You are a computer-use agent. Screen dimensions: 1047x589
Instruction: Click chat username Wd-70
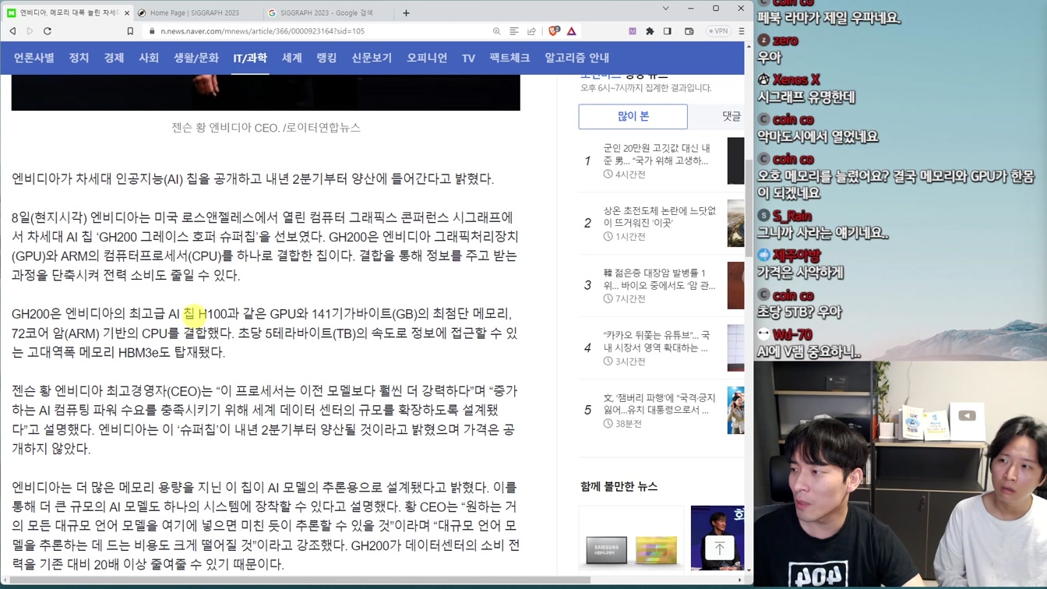[x=793, y=334]
